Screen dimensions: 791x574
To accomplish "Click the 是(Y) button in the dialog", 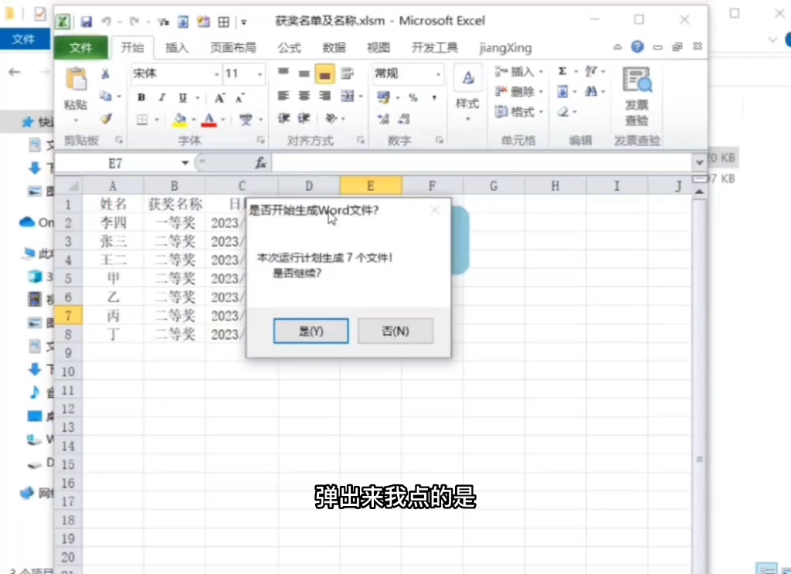I will 311,331.
